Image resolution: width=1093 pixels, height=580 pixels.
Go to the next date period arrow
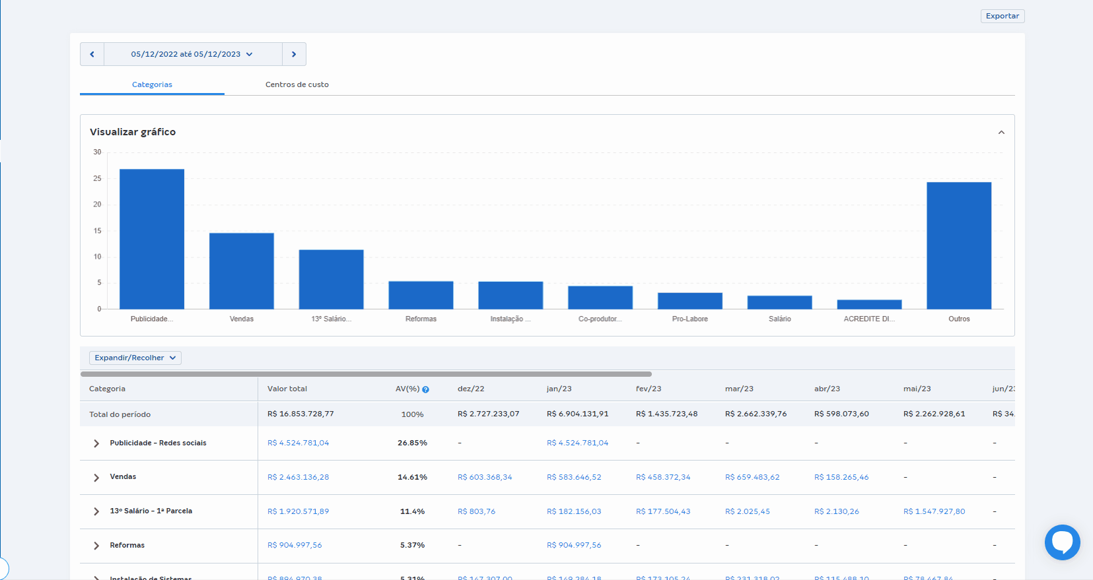294,54
